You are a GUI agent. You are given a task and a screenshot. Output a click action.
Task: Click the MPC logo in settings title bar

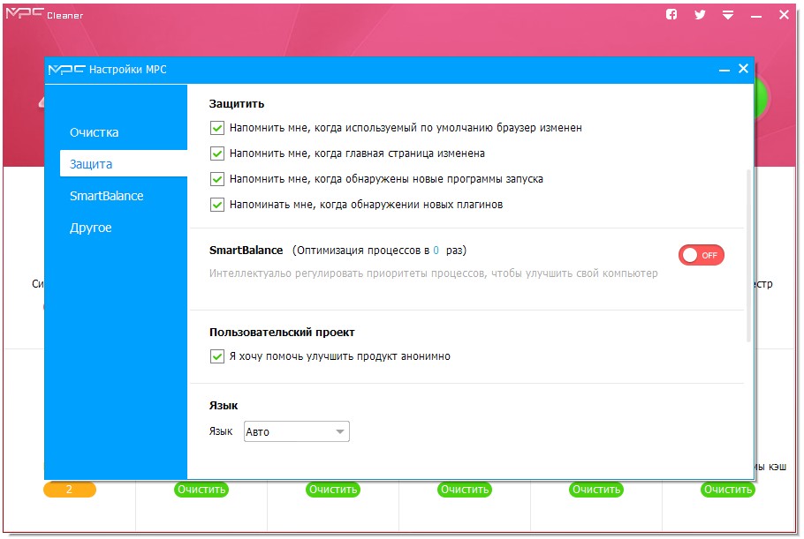tap(66, 70)
